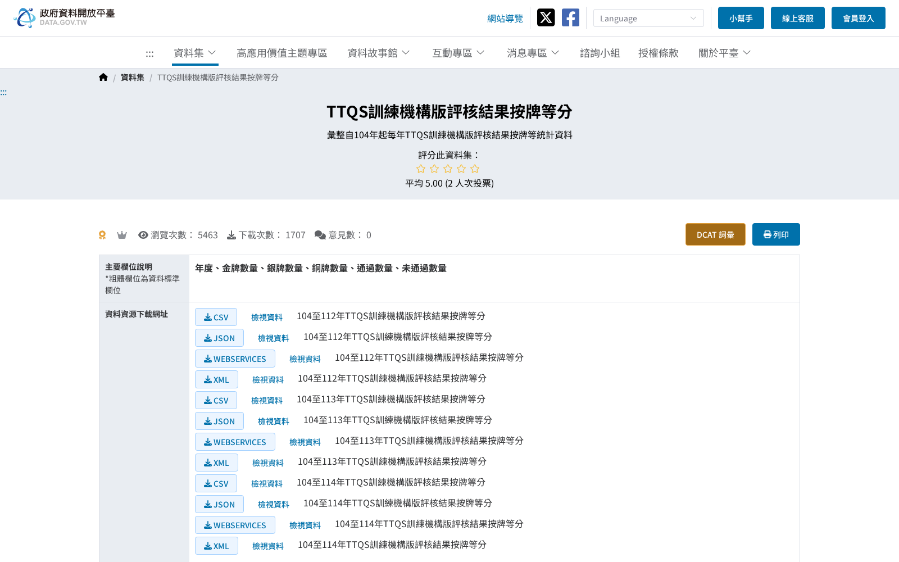Click the 線上客服 button

[x=798, y=18]
